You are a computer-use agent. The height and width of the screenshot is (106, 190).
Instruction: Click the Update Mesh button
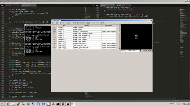147,51
